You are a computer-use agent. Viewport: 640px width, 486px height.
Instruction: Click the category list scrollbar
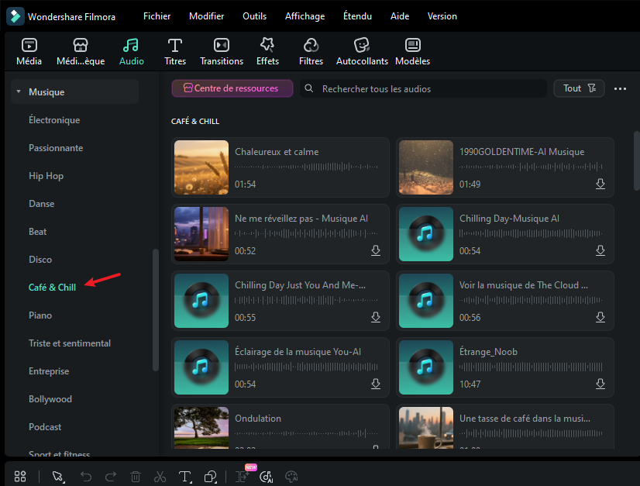point(156,310)
